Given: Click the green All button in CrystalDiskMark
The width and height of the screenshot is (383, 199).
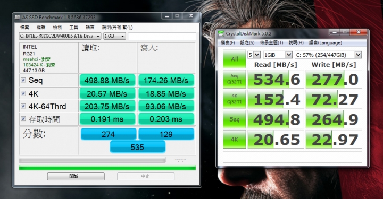Looking at the screenshot, I should [x=234, y=59].
